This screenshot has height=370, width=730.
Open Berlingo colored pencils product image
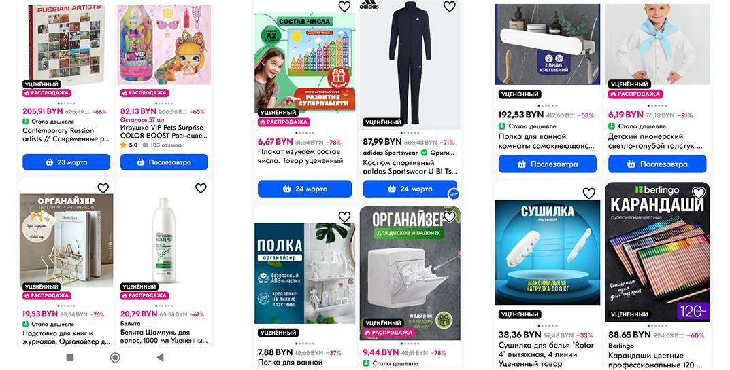(x=657, y=253)
